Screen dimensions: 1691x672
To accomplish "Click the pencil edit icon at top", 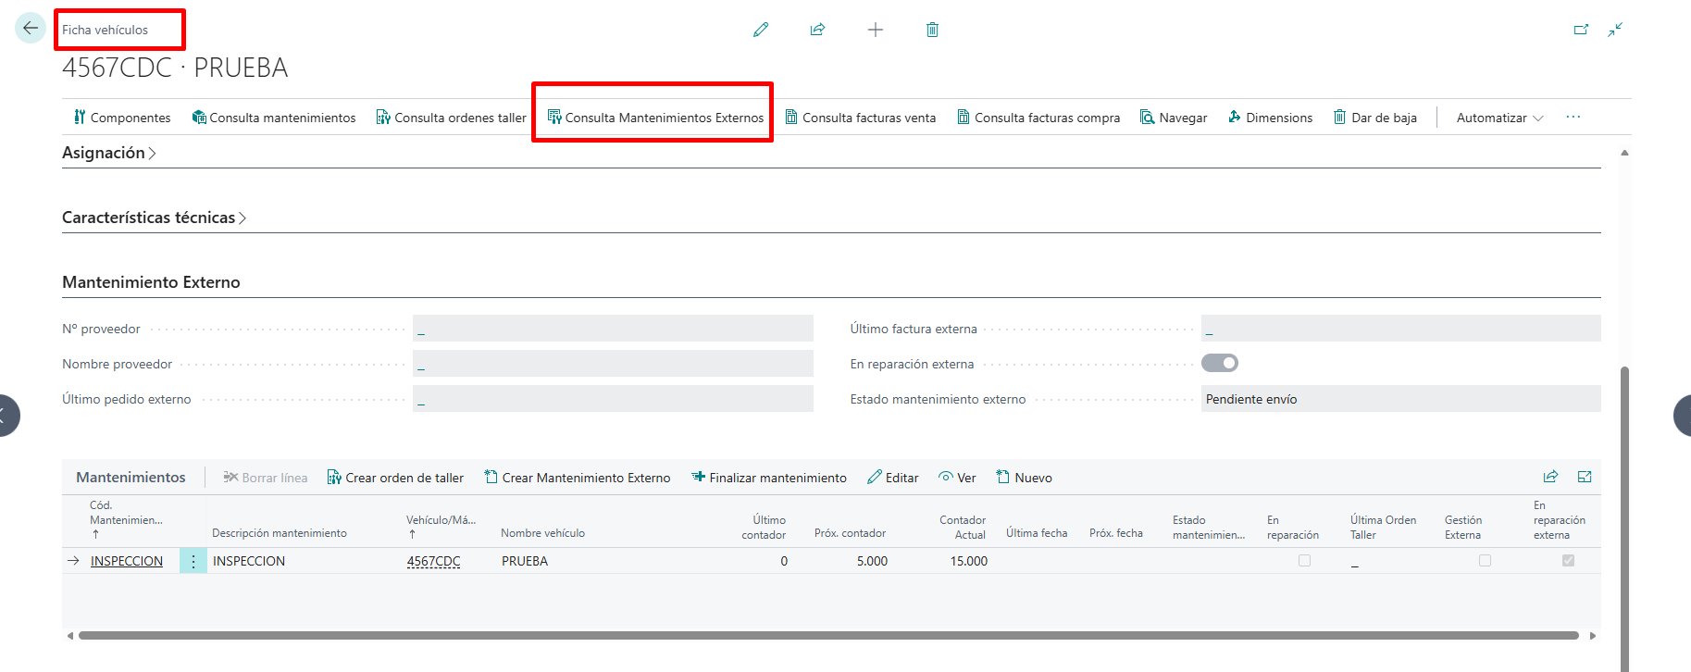I will point(761,30).
